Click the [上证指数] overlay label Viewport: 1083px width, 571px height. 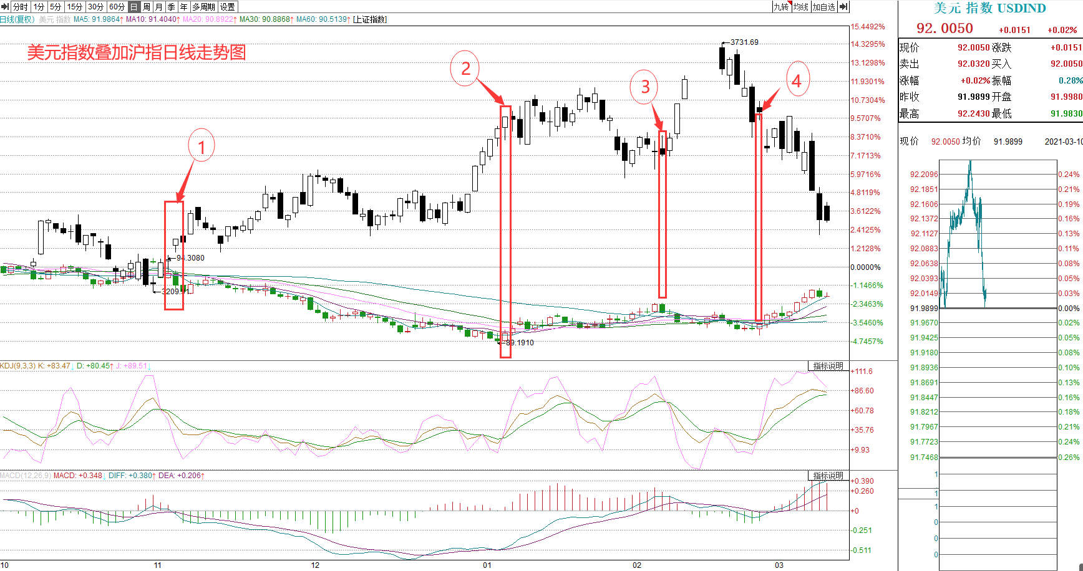click(370, 19)
